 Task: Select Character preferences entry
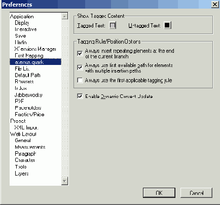click(25, 160)
